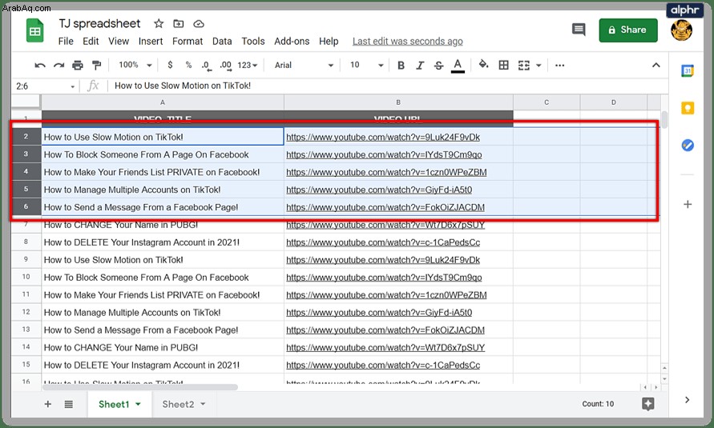The width and height of the screenshot is (714, 428).
Task: Show more toolbar options
Action: [559, 66]
